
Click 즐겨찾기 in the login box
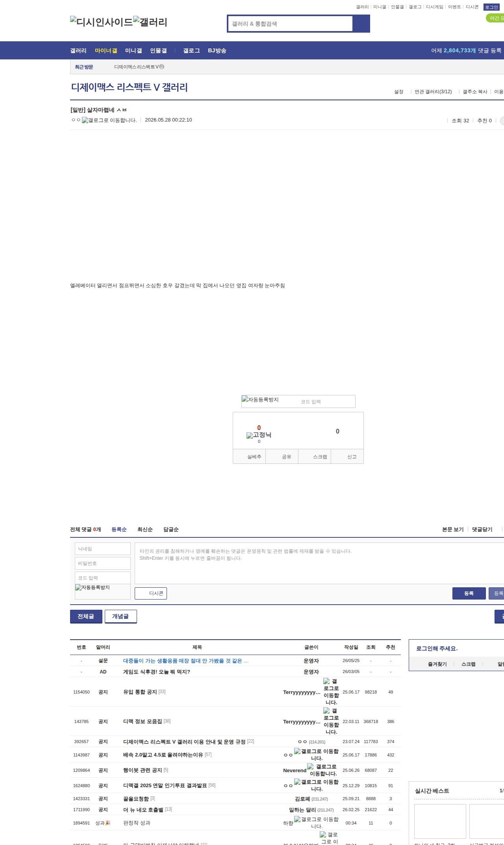click(x=437, y=664)
